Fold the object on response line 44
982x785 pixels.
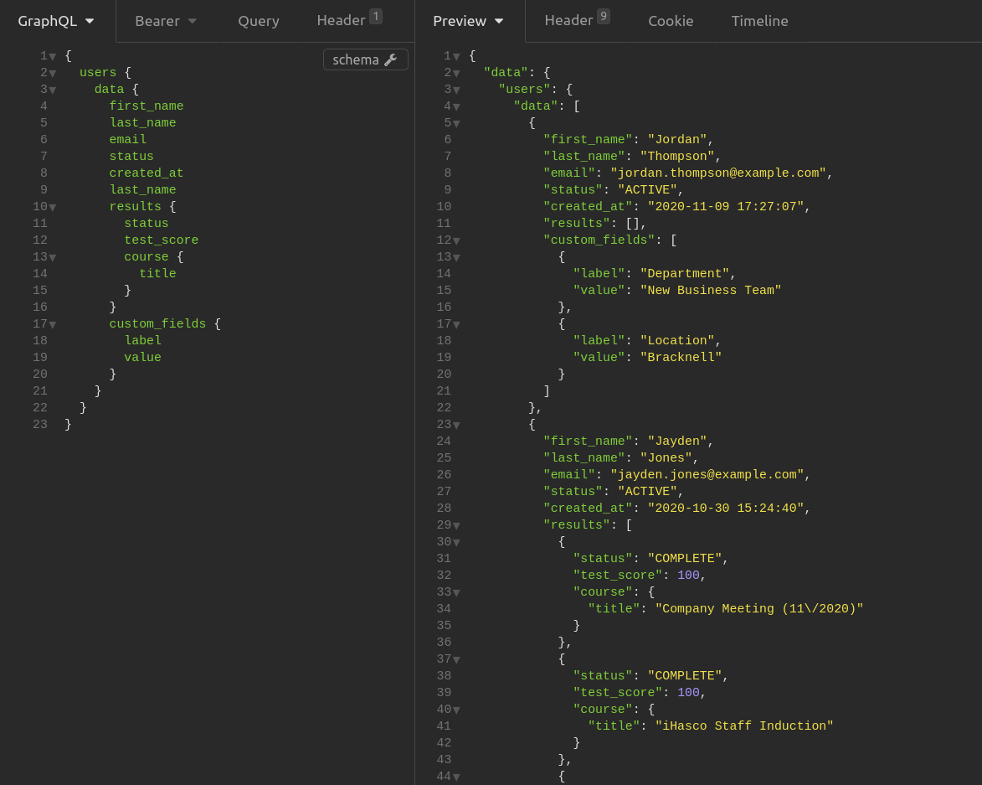click(456, 777)
